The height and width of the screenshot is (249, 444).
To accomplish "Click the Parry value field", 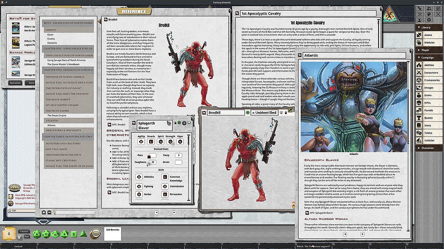I will tap(178, 155).
